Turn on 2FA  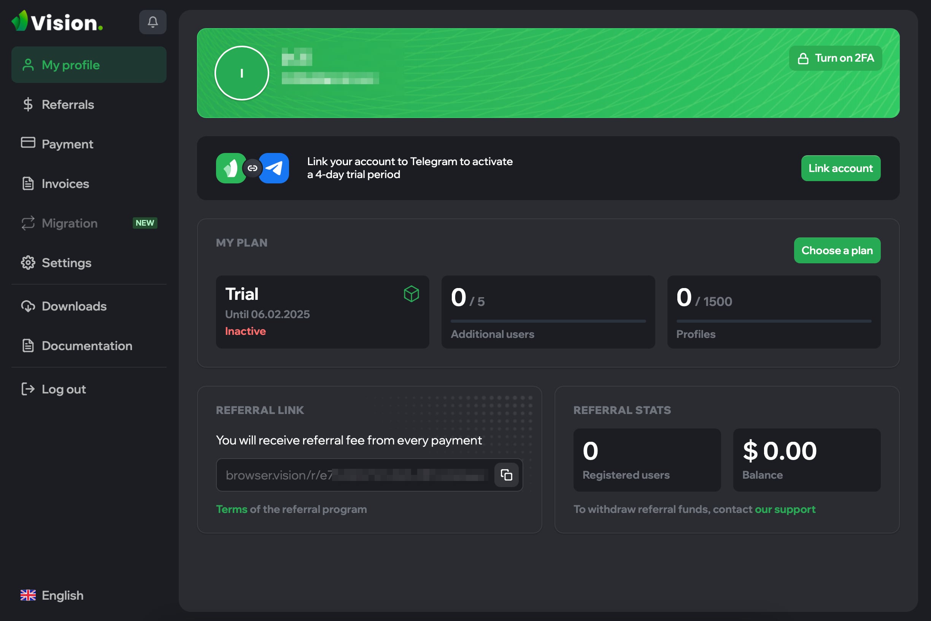[x=835, y=58]
